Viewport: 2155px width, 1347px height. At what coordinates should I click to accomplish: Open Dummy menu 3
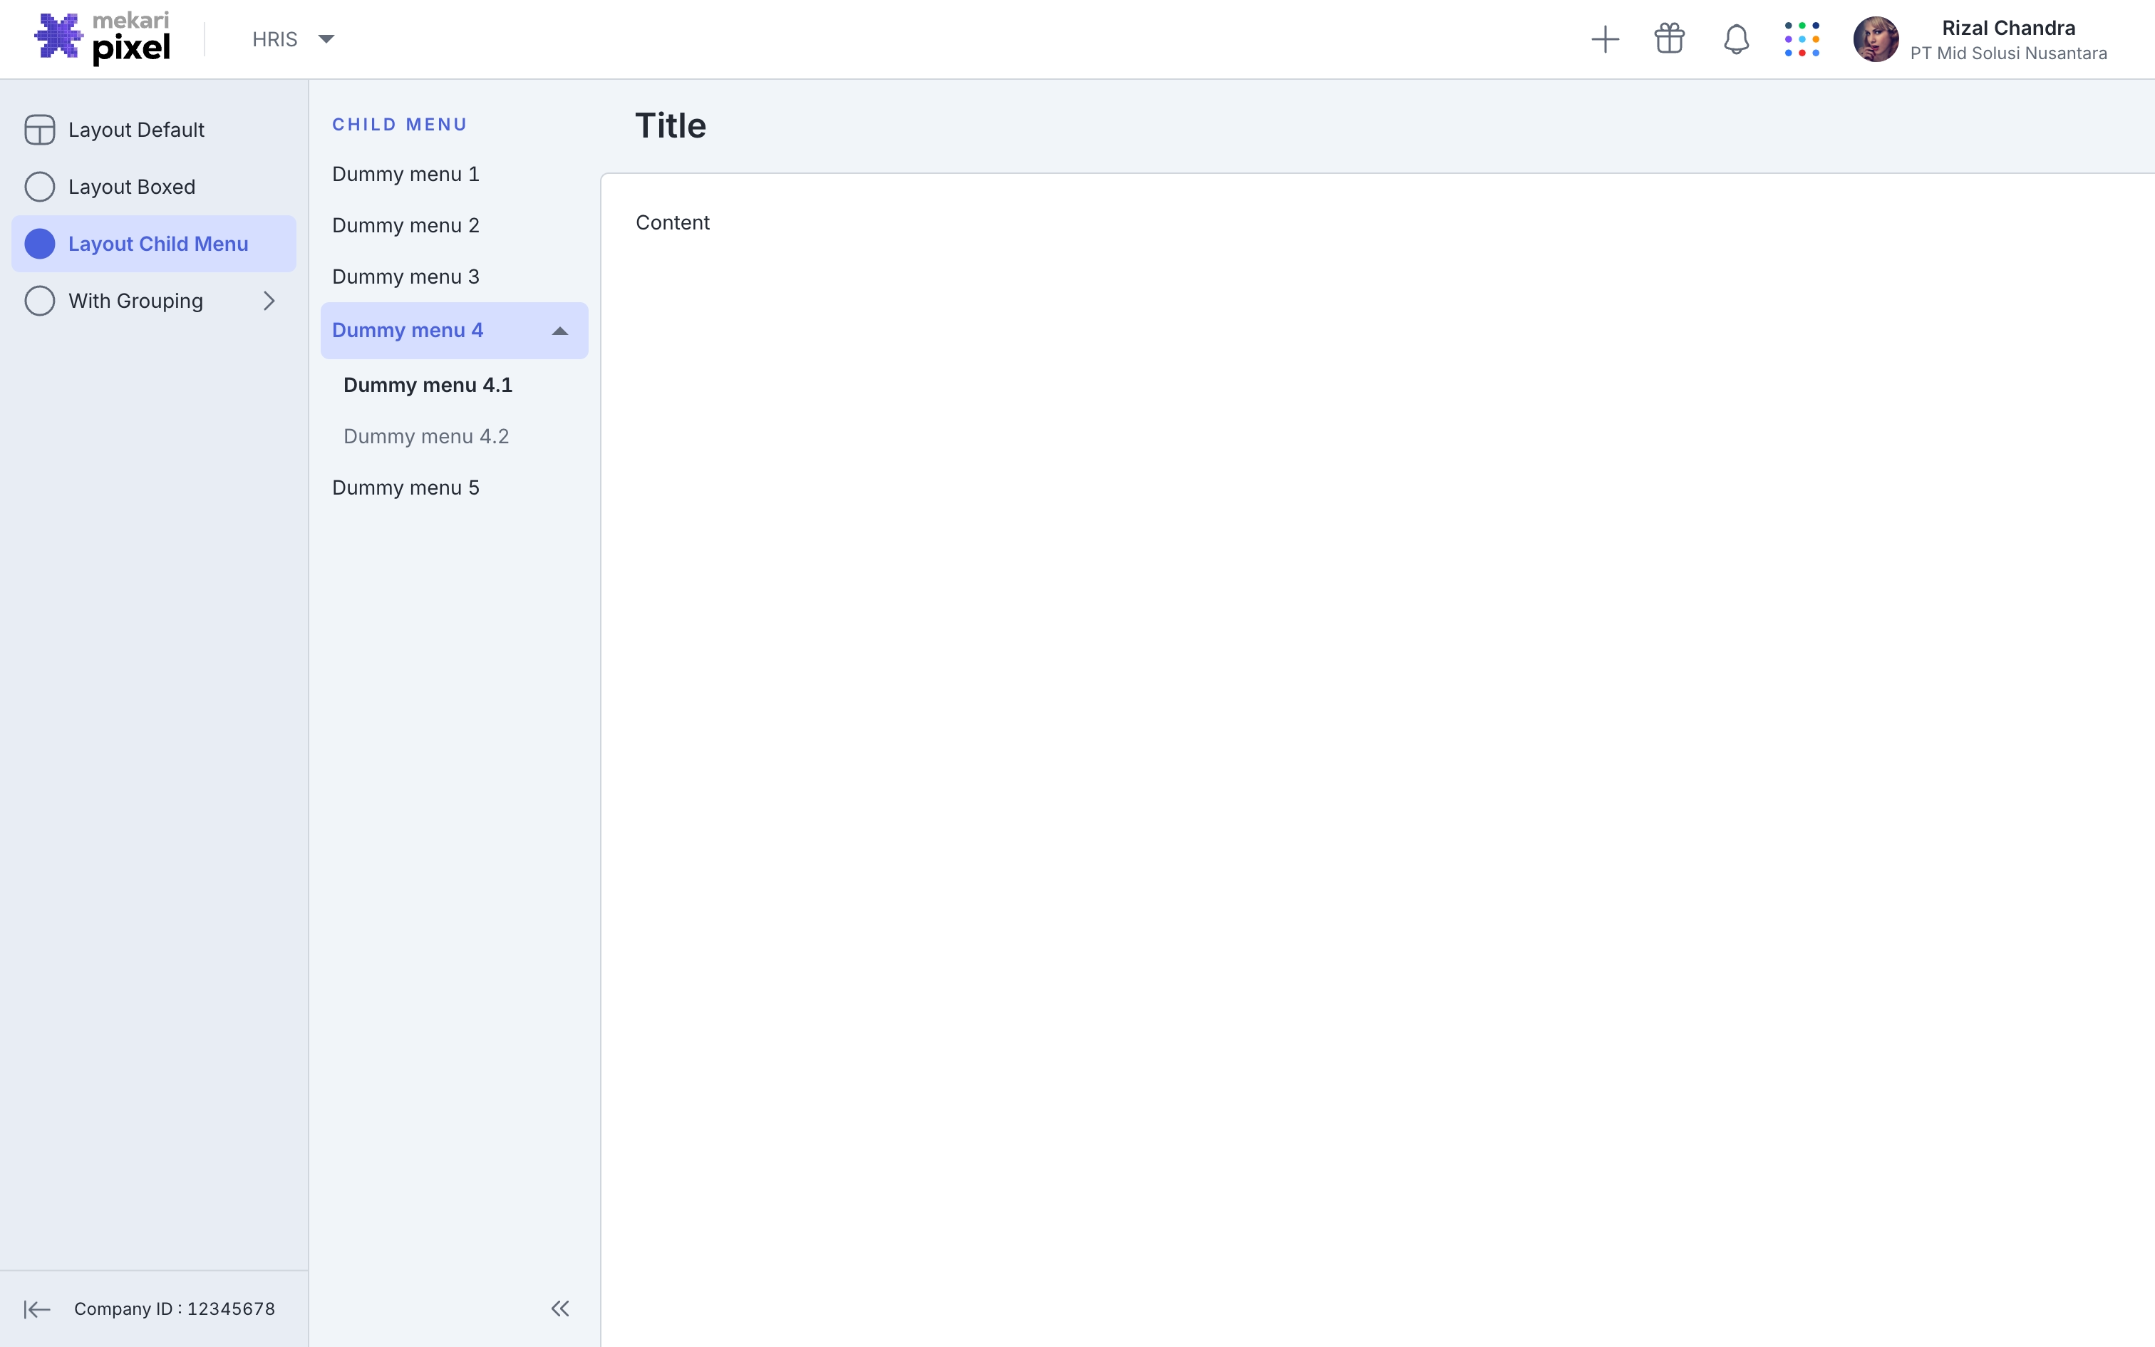tap(454, 277)
